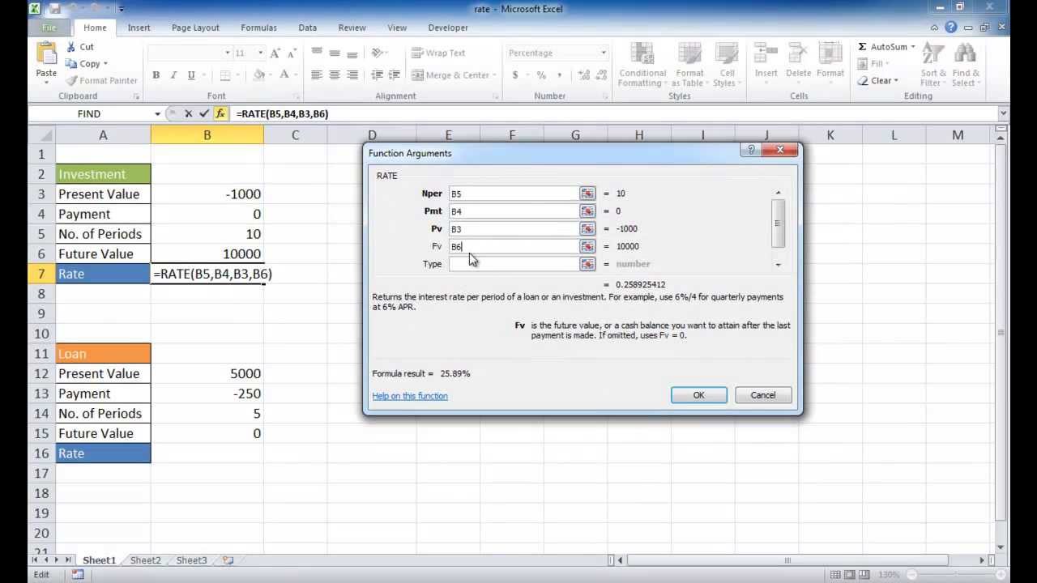Click collapse dialog icon next to Fv field

[587, 246]
